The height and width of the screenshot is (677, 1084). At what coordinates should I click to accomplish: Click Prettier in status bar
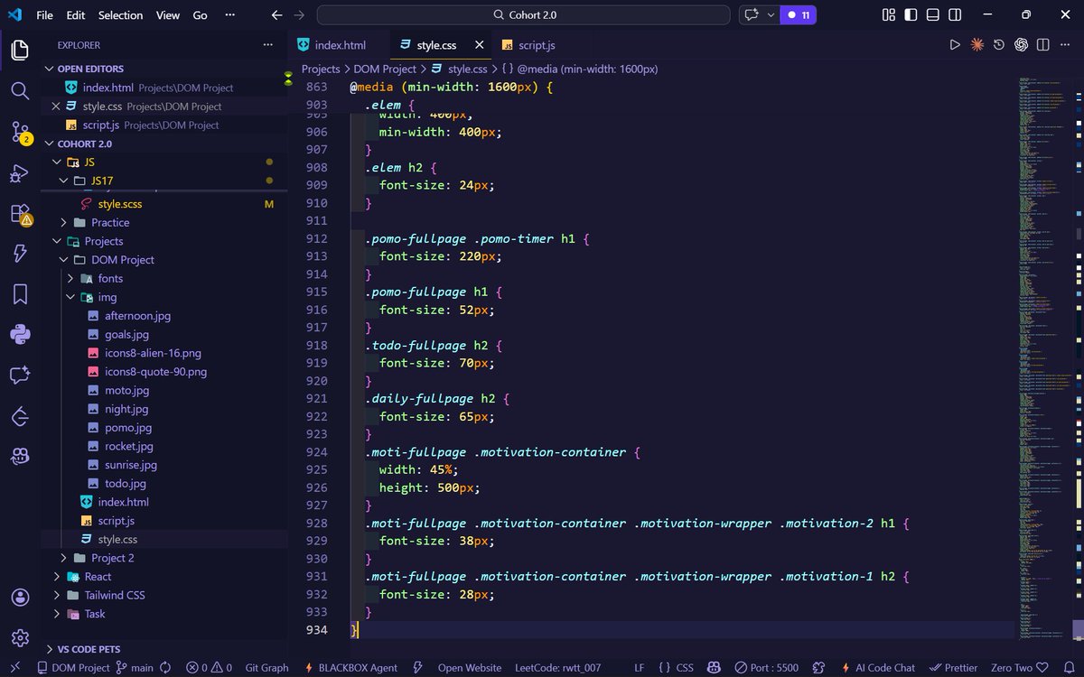952,667
